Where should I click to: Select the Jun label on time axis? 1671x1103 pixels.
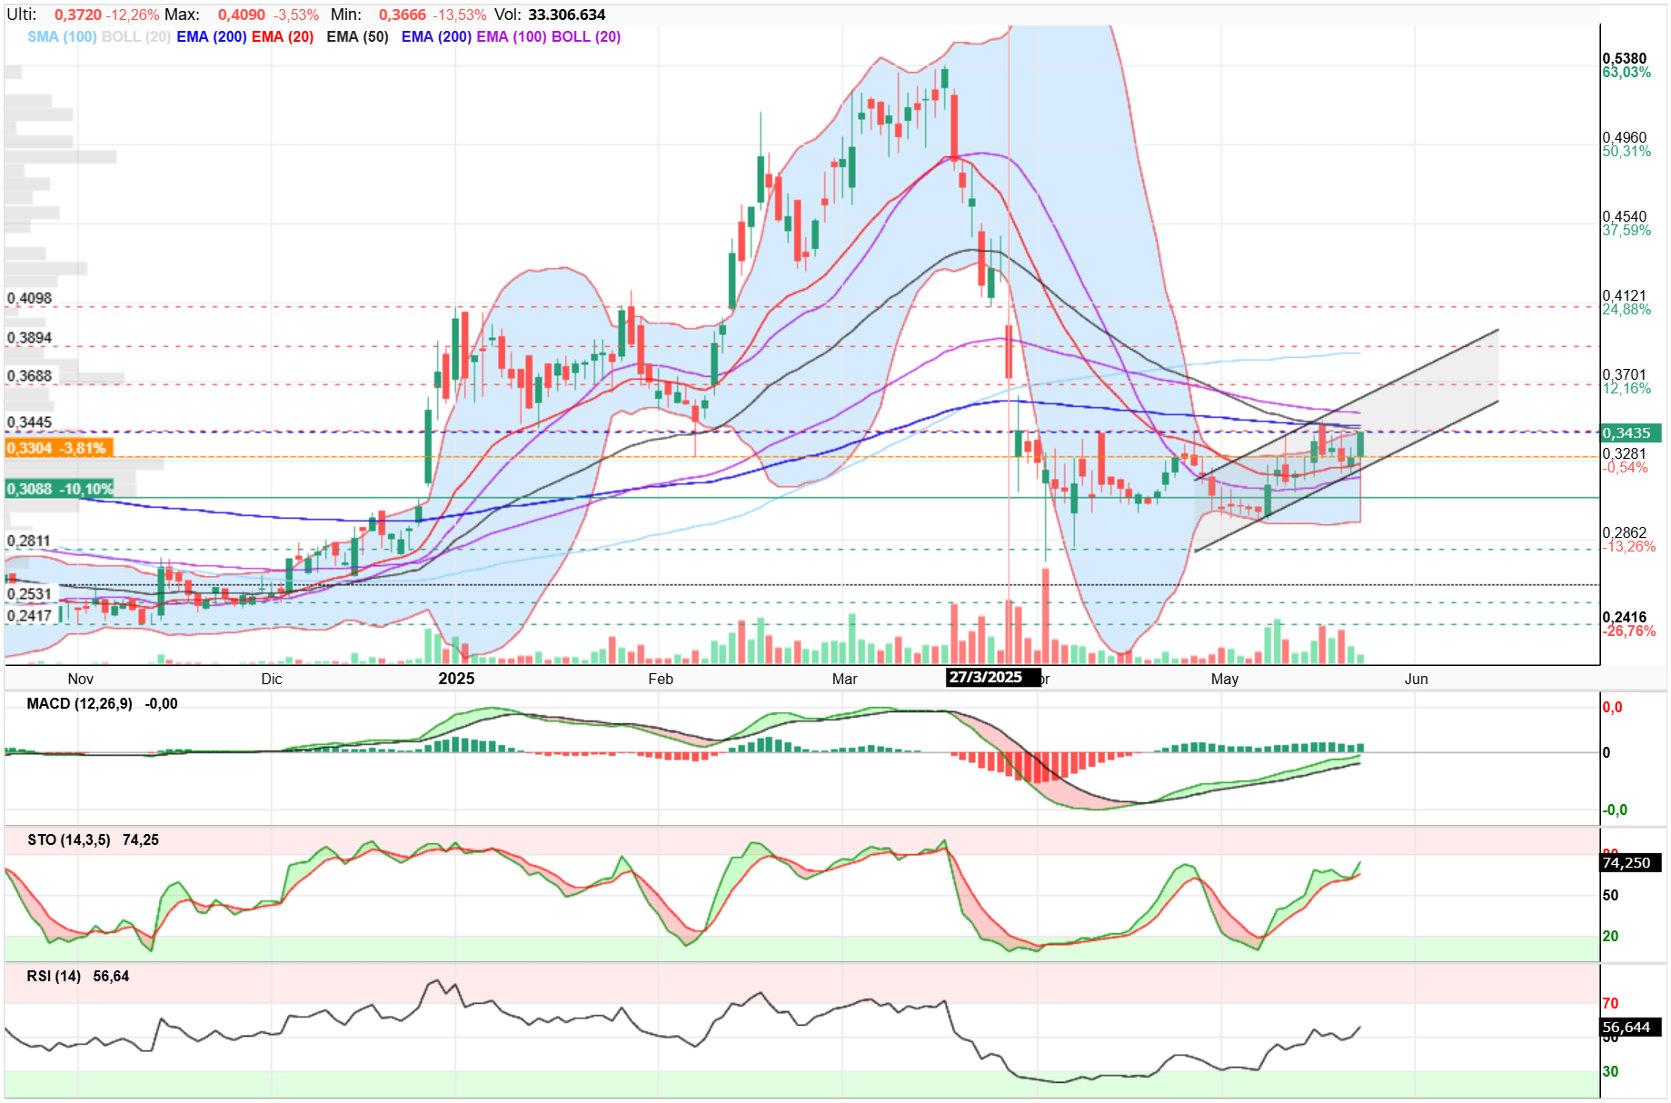(x=1417, y=679)
